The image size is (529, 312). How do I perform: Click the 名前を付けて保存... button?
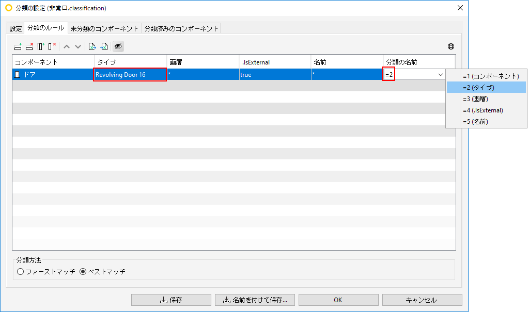(255, 300)
